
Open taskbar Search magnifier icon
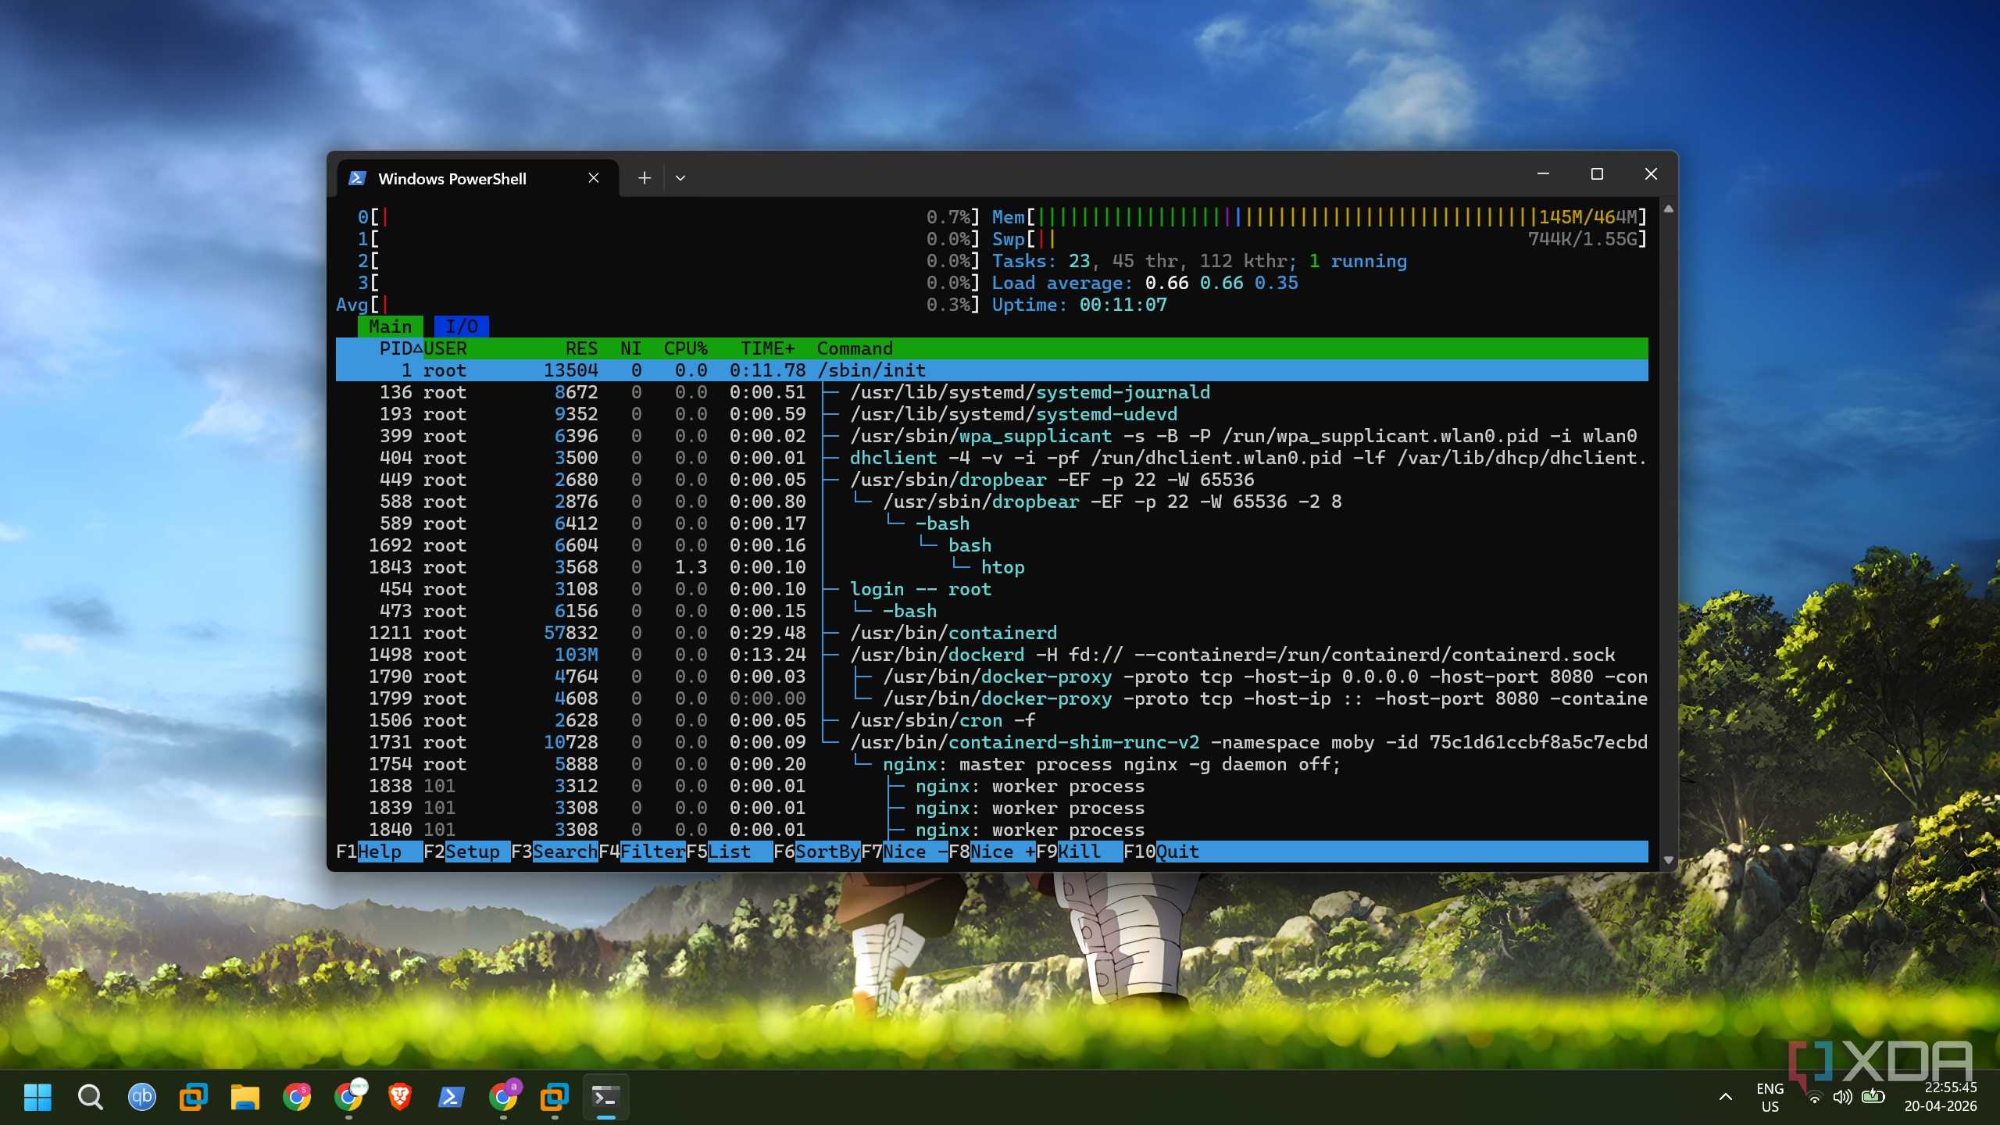[x=90, y=1097]
